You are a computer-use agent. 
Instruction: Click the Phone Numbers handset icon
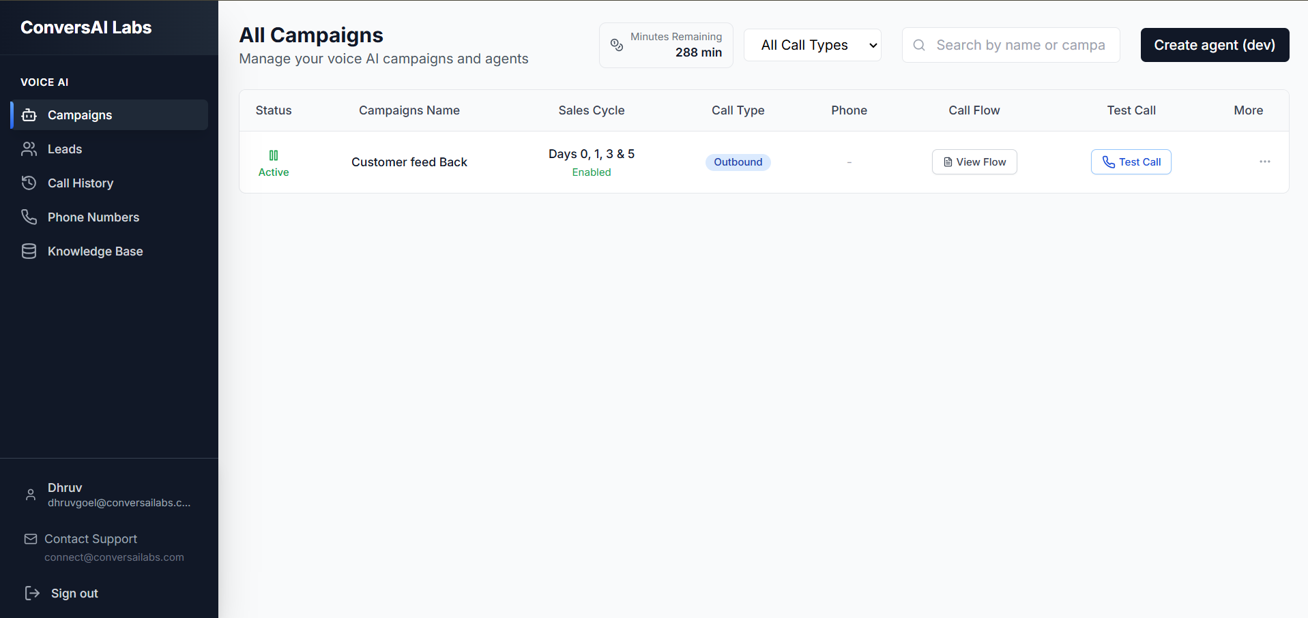[29, 217]
